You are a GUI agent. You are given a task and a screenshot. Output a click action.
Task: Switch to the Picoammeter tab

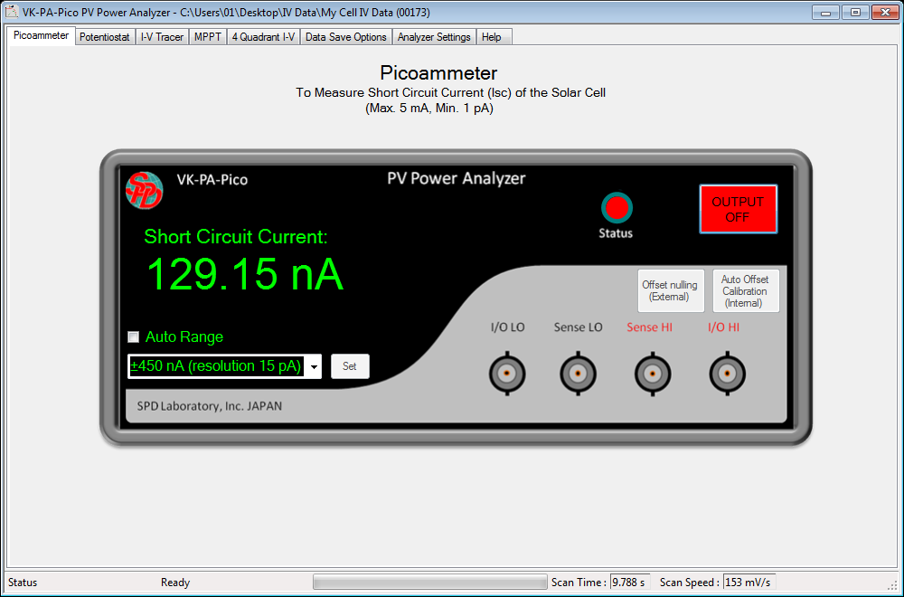41,35
